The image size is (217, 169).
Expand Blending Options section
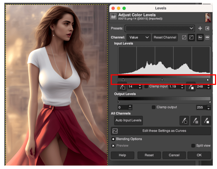click(x=113, y=139)
